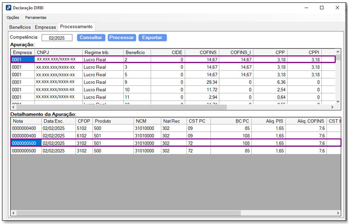Switch to the Empresas tab
The width and height of the screenshot is (348, 224).
(x=45, y=27)
